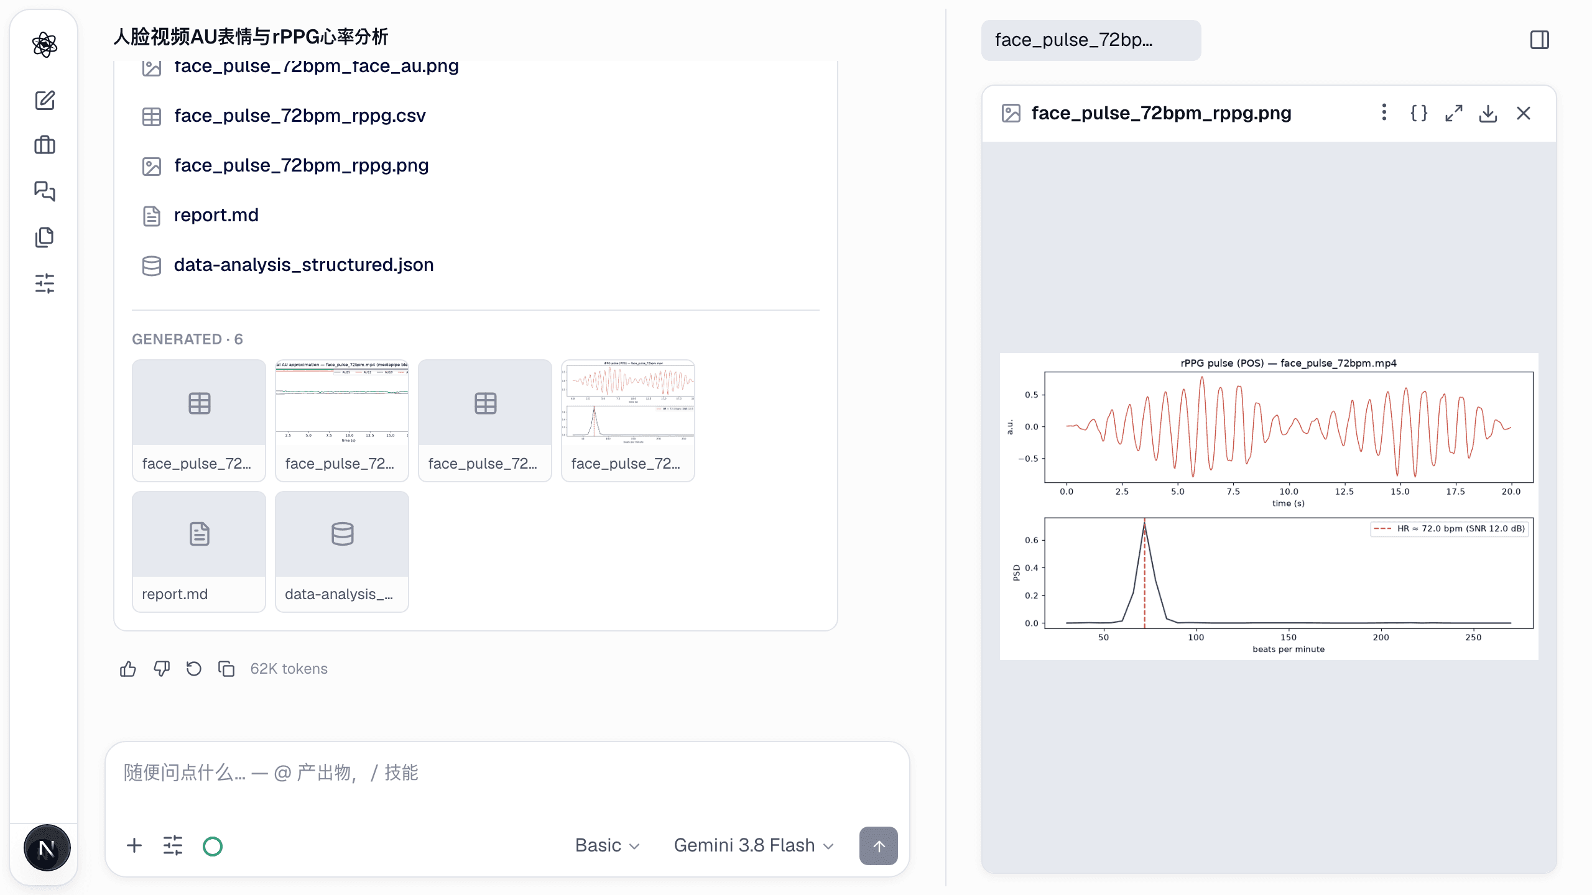
Task: Open the documents copy icon in sidebar
Action: [45, 237]
